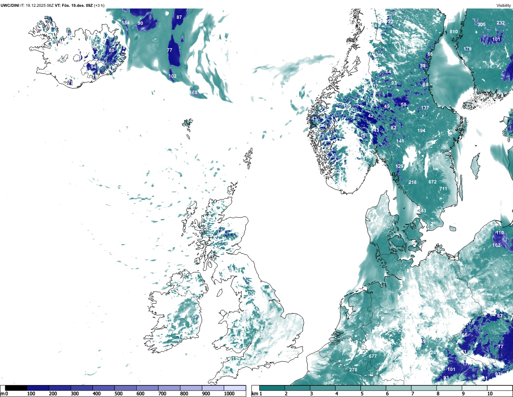Click the visibility value 672

click(432, 182)
